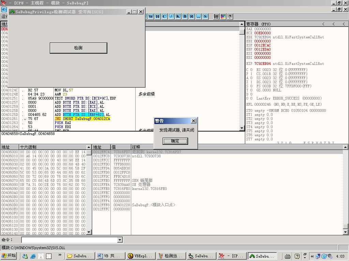The width and height of the screenshot is (349, 261).
Task: Click the stack pane scroll-up arrow
Action: [x=346, y=147]
